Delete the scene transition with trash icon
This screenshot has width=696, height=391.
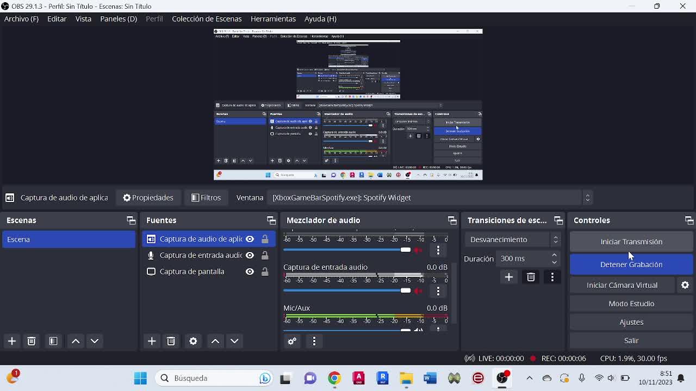coord(531,277)
